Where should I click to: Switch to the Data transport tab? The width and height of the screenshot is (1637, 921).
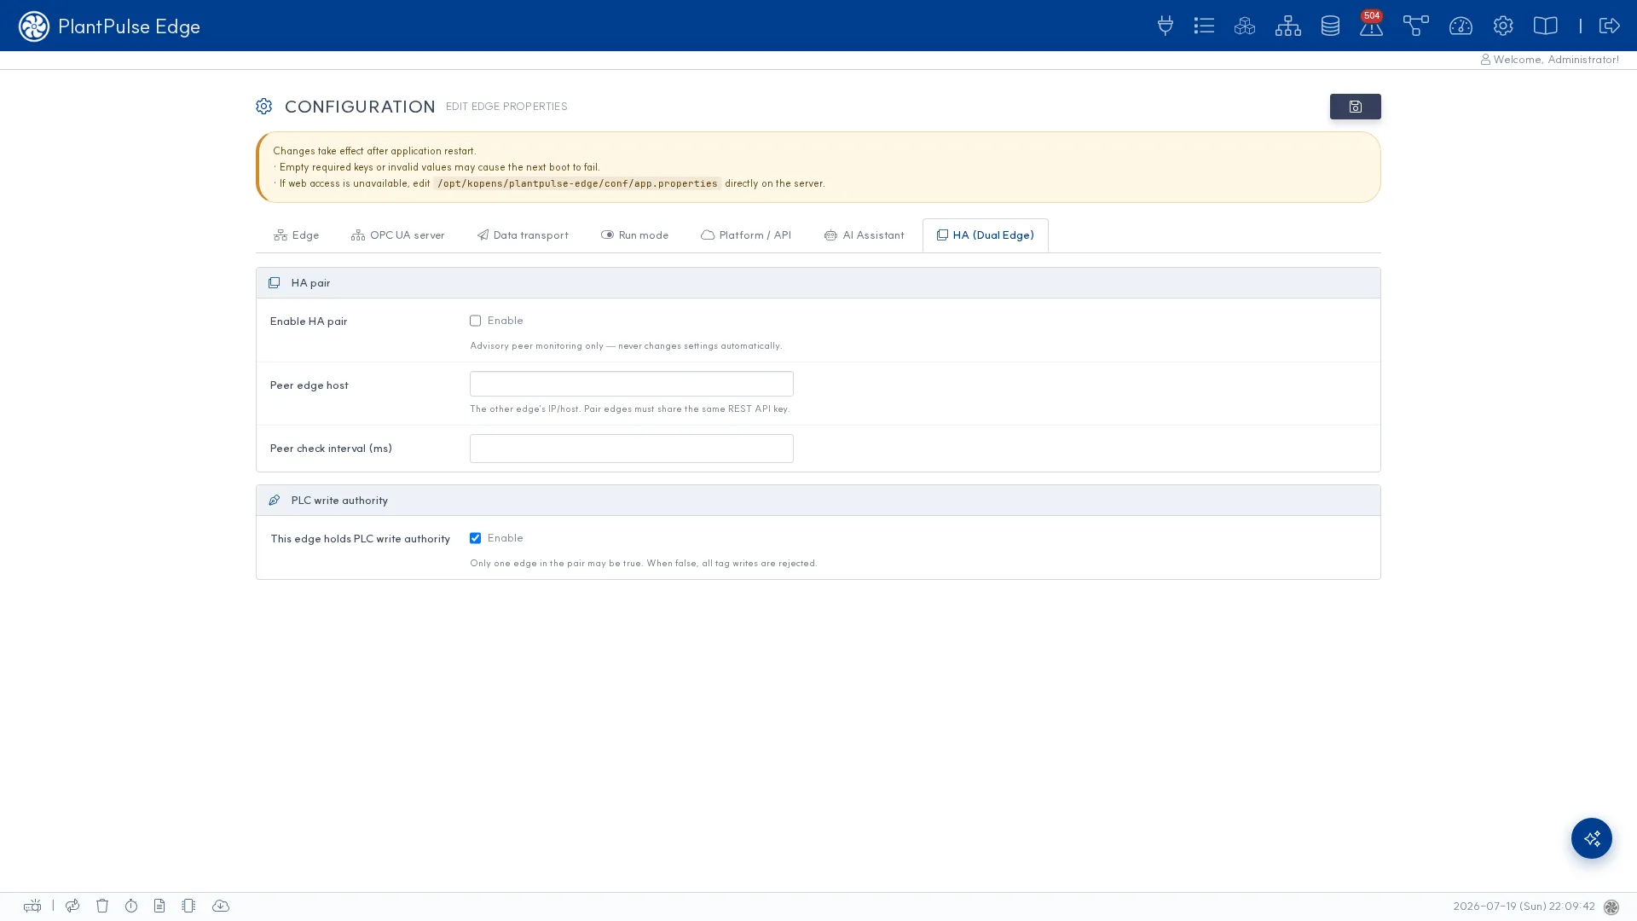click(x=523, y=235)
